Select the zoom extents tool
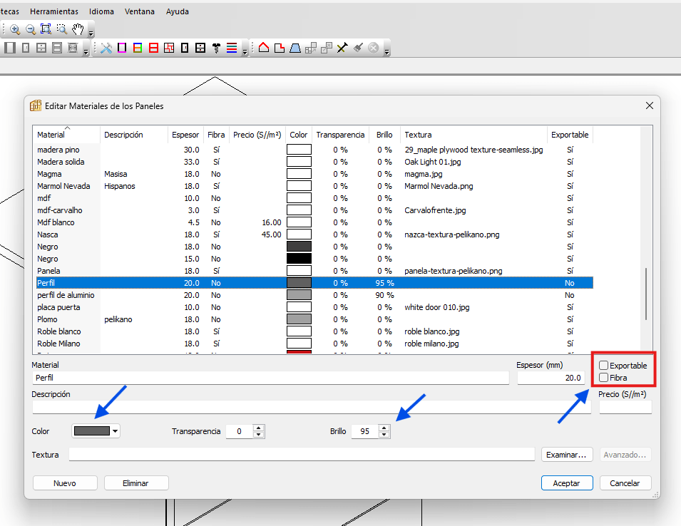681x526 pixels. point(46,29)
